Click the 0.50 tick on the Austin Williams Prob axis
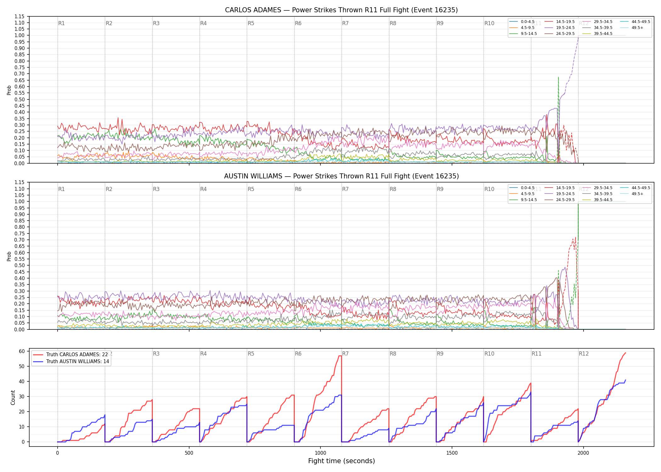 [20, 266]
